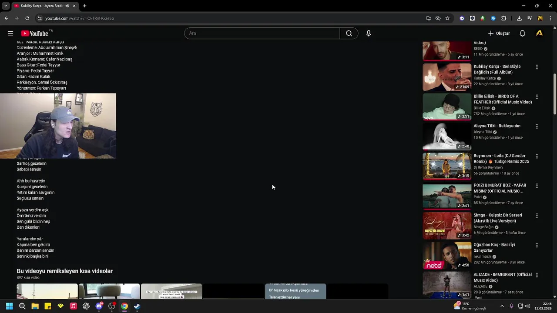557x313 pixels.
Task: Open Discord from taskbar
Action: pos(99,306)
